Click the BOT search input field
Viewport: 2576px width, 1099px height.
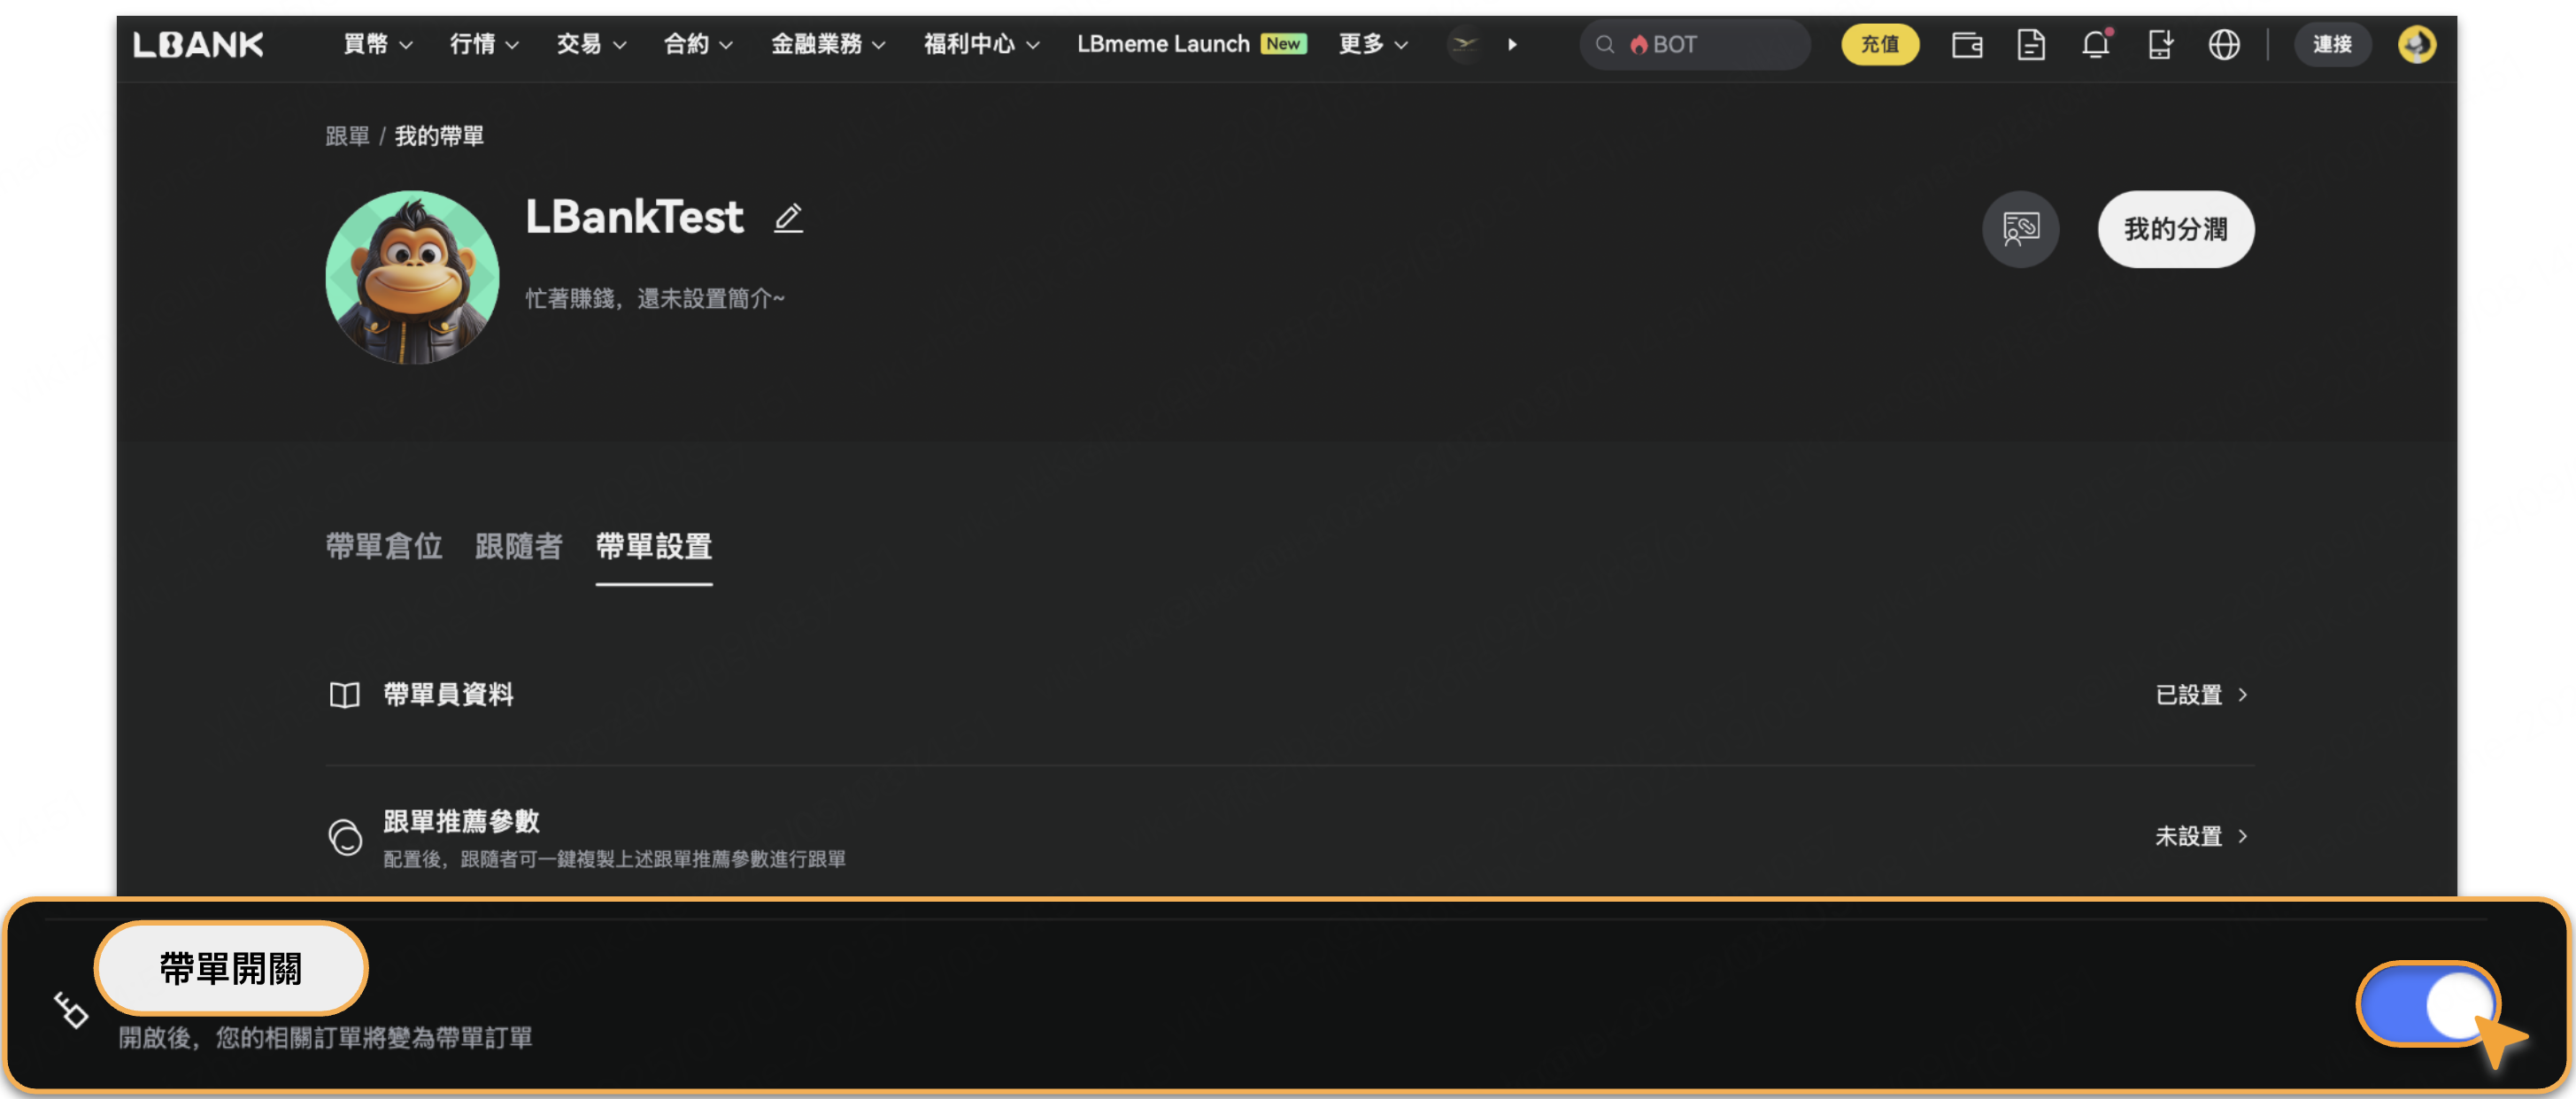(1695, 44)
